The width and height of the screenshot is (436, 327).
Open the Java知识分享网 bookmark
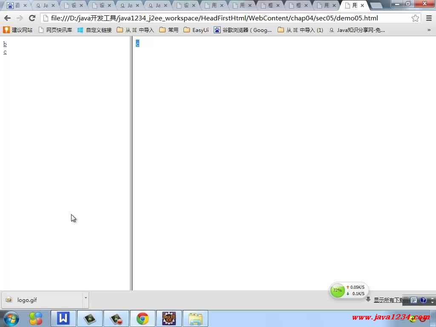357,30
